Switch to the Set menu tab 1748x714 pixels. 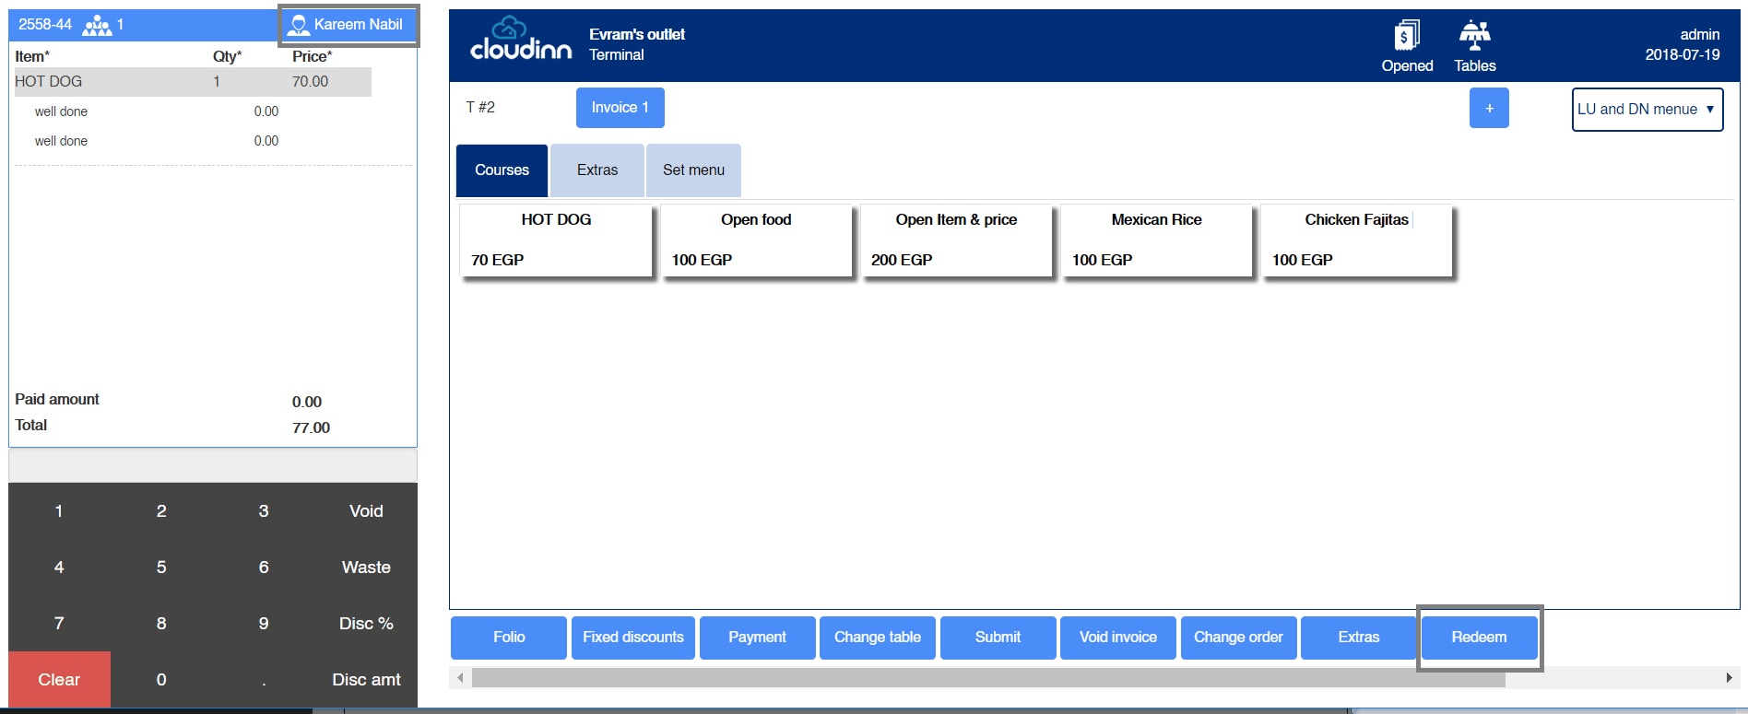pyautogui.click(x=693, y=170)
